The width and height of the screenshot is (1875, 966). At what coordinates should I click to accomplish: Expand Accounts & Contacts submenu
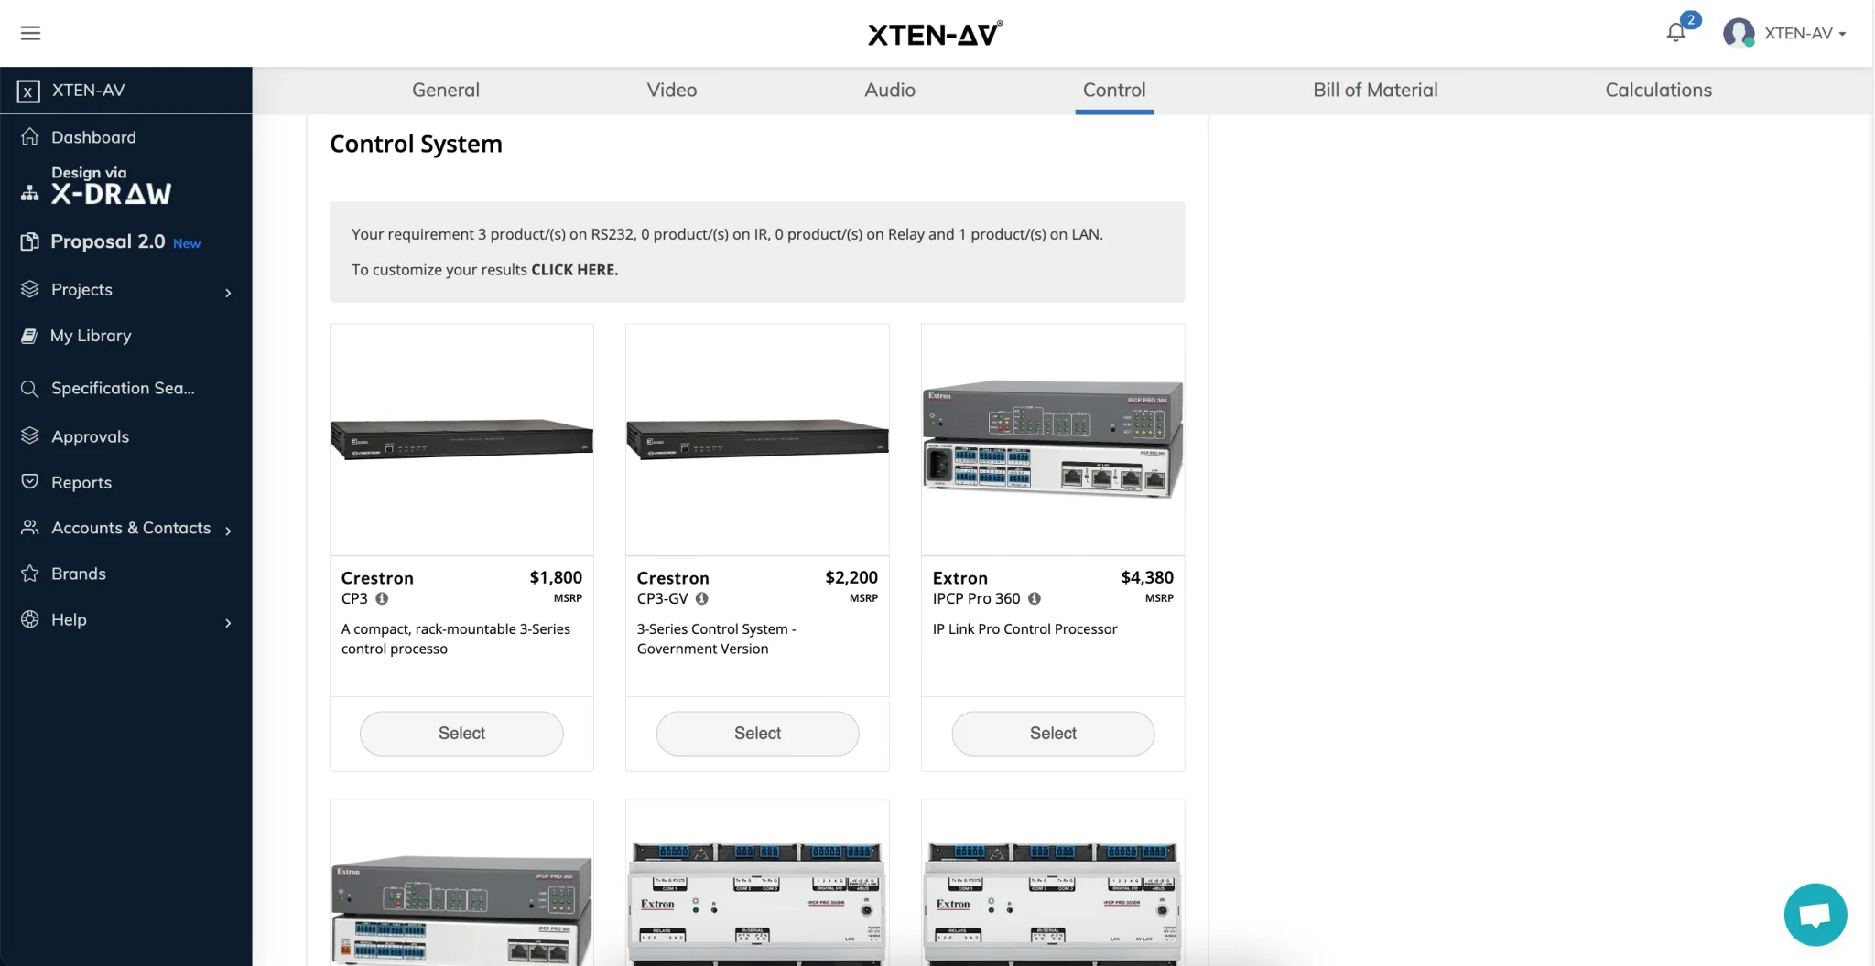[228, 530]
